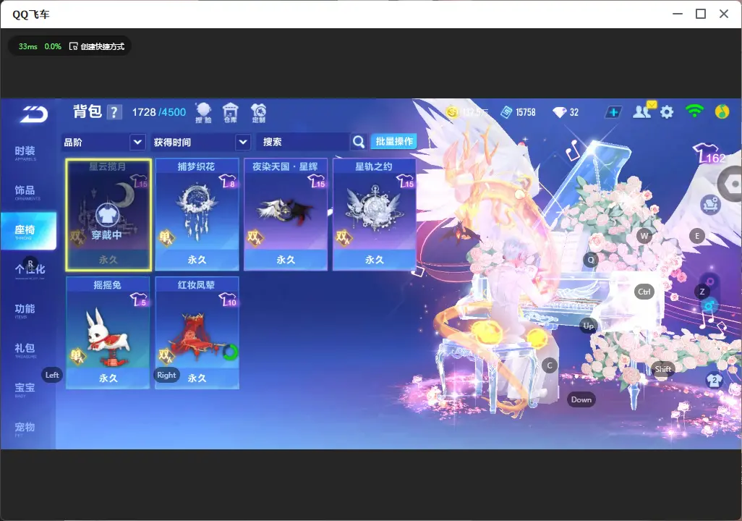Open the 定制 customize icon
The height and width of the screenshot is (521, 742).
[x=258, y=113]
